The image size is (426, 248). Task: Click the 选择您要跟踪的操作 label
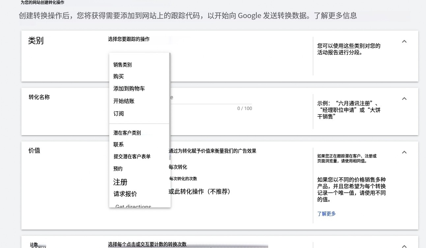tap(129, 39)
